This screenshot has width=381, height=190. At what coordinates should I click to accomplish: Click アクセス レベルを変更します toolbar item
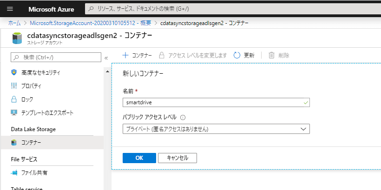pos(192,55)
